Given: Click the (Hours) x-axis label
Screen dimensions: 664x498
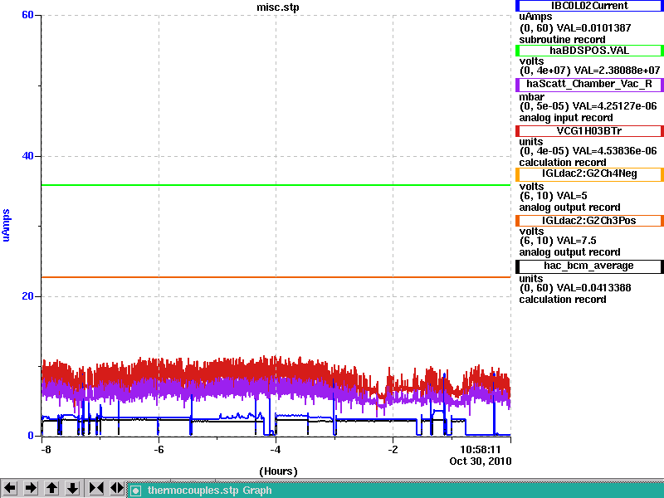Looking at the screenshot, I should pos(278,471).
